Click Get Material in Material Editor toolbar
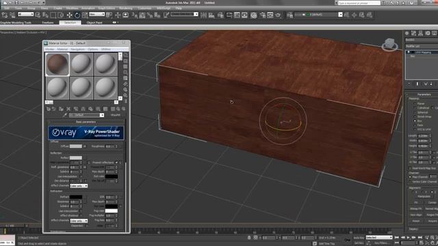438x246 pixels. point(49,109)
